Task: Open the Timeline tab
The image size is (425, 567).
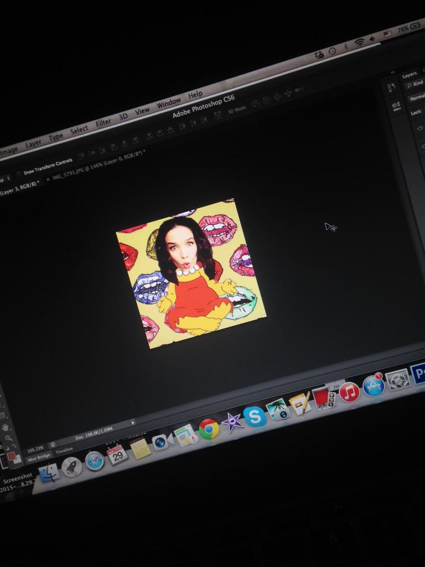Action: [x=64, y=451]
